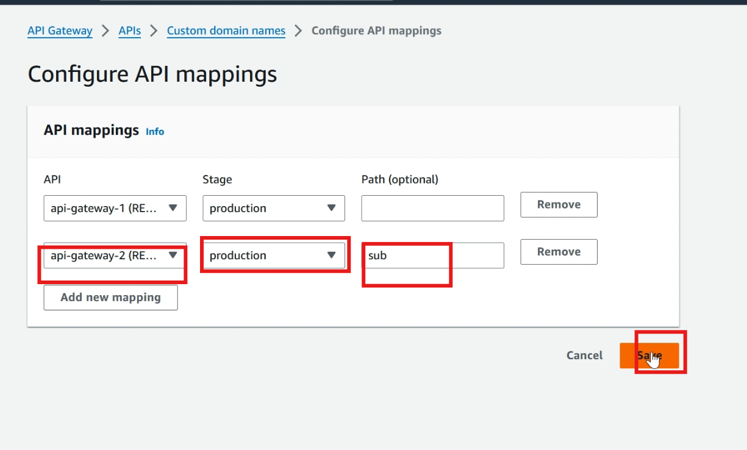747x450 pixels.
Task: Save the API mappings
Action: (649, 355)
